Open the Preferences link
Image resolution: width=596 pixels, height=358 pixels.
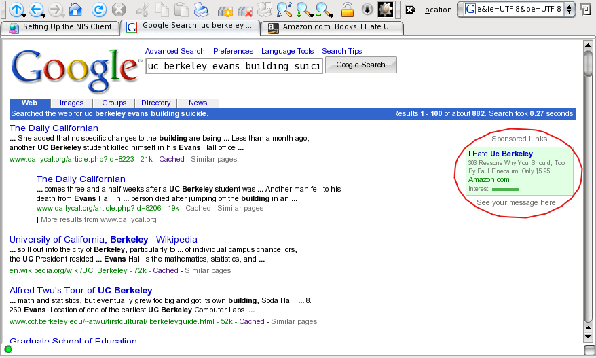[x=233, y=51]
